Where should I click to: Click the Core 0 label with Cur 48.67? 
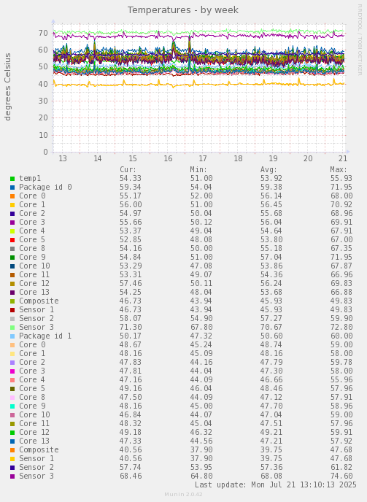(x=32, y=344)
